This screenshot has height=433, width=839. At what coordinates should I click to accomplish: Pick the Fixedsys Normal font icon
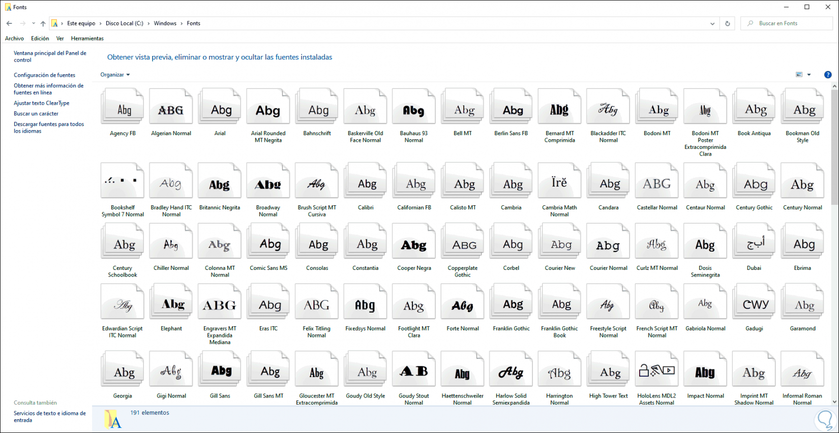[x=366, y=301]
